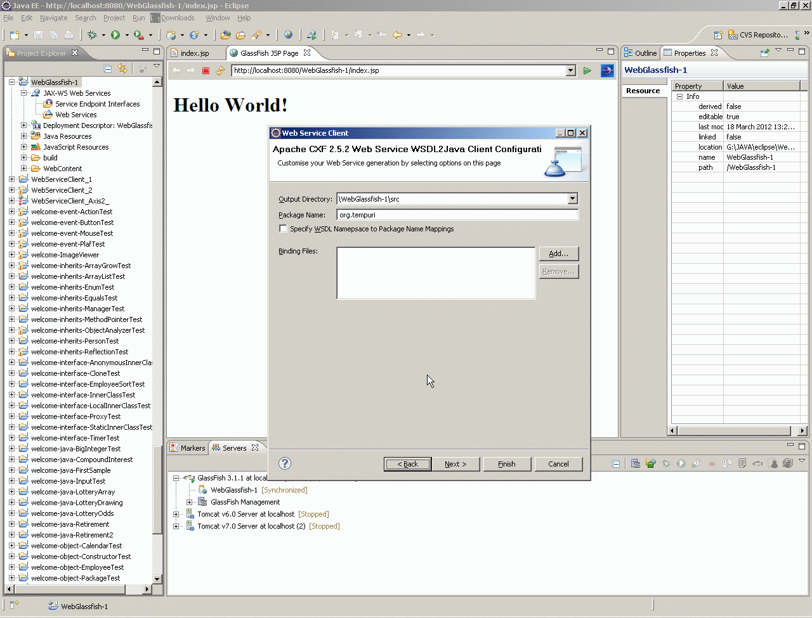Click the Run Last Tool server icon
The height and width of the screenshot is (618, 812).
pyautogui.click(x=138, y=35)
